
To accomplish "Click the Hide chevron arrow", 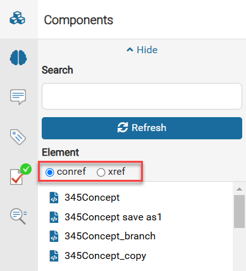I will pos(130,50).
